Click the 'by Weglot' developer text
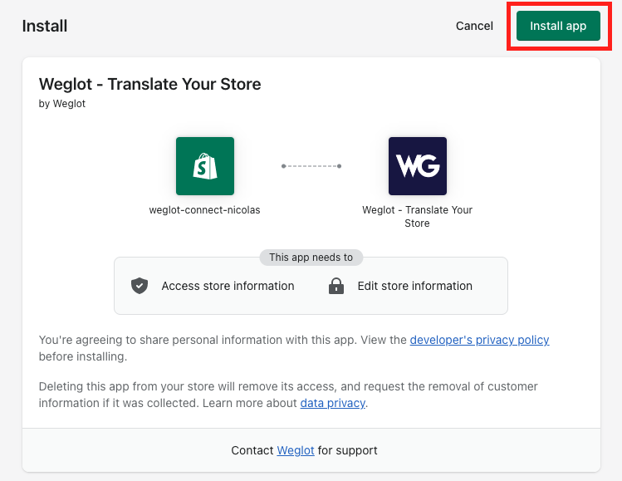Screen dimensions: 622x481 click(62, 104)
